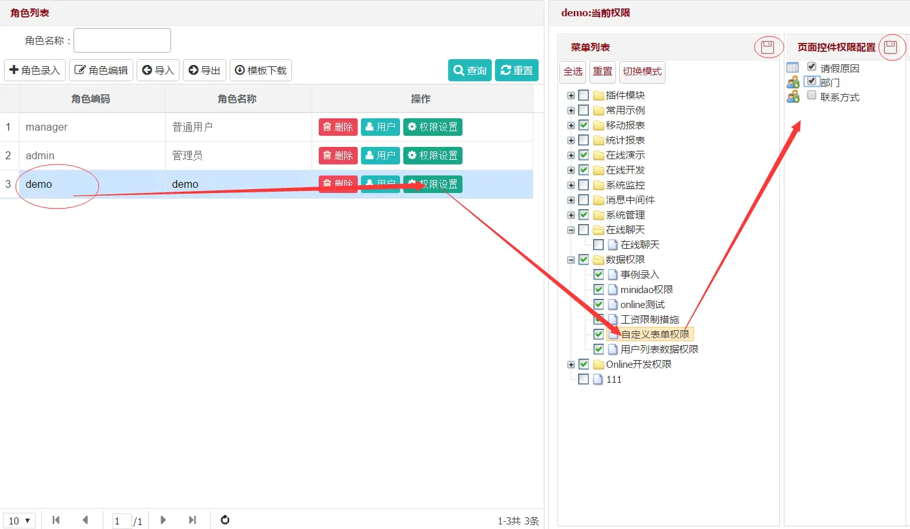Select the minidao权限 tree item
910x529 pixels.
(647, 289)
